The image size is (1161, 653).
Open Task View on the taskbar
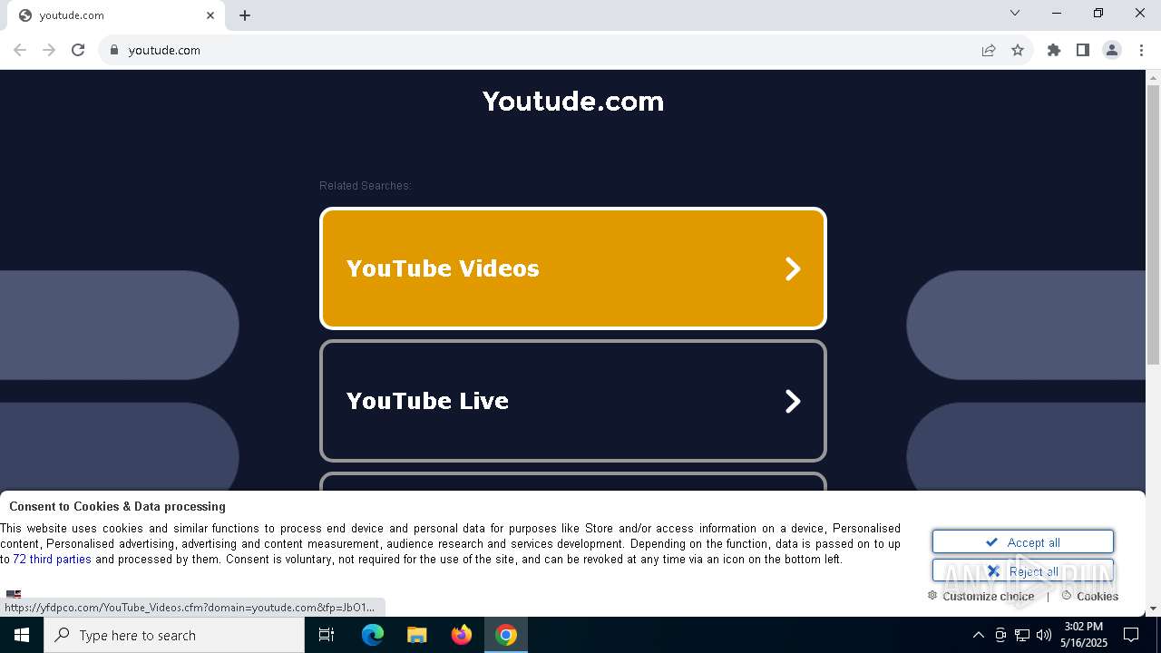tap(327, 635)
